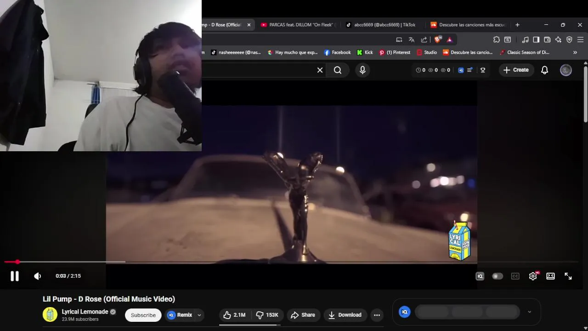Click the Lyrical Lemonade carton watermark
Viewport: 588px width, 331px height.
[459, 241]
